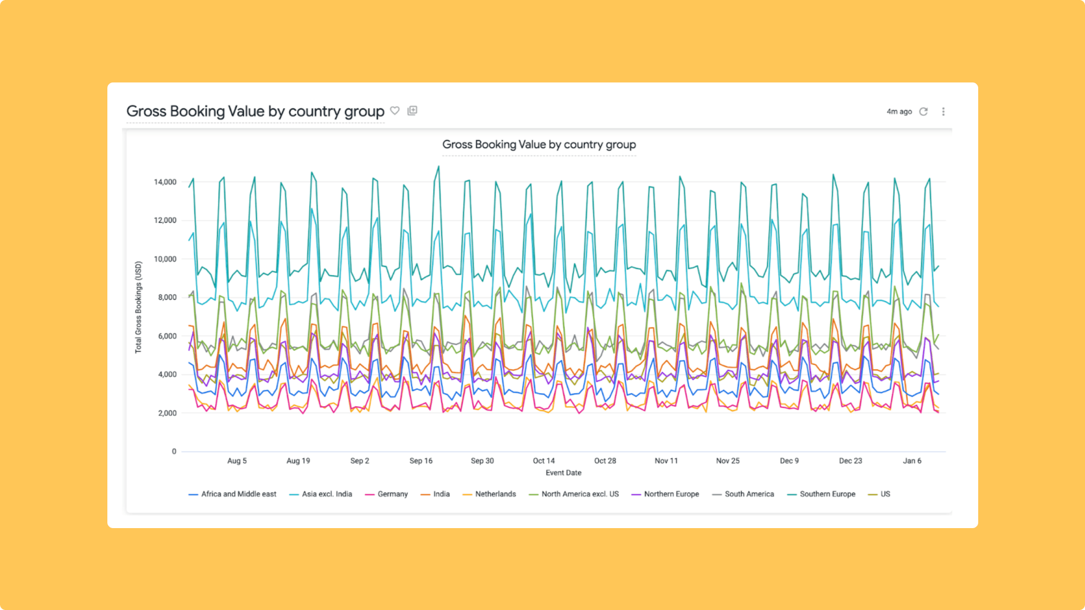This screenshot has height=610, width=1085.
Task: Click the add-to-board icon beside title
Action: (413, 111)
